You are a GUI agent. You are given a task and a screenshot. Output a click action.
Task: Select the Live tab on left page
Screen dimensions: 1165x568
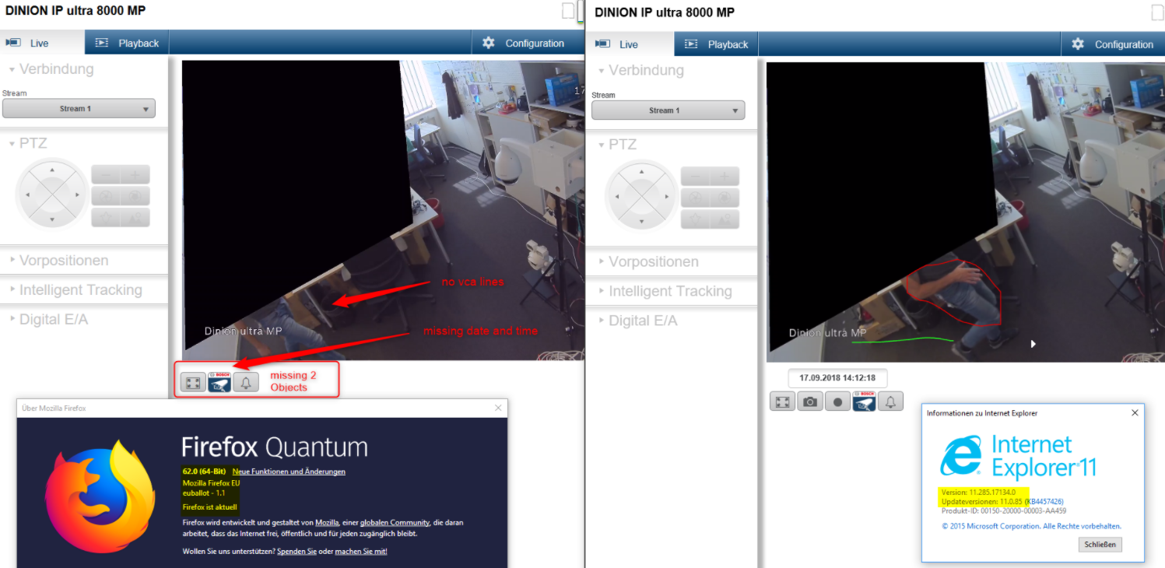tap(42, 44)
